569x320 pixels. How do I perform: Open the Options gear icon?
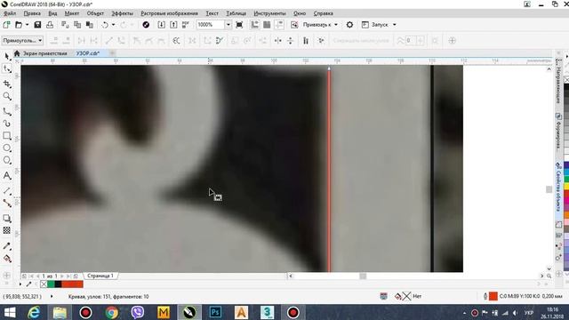click(x=349, y=25)
